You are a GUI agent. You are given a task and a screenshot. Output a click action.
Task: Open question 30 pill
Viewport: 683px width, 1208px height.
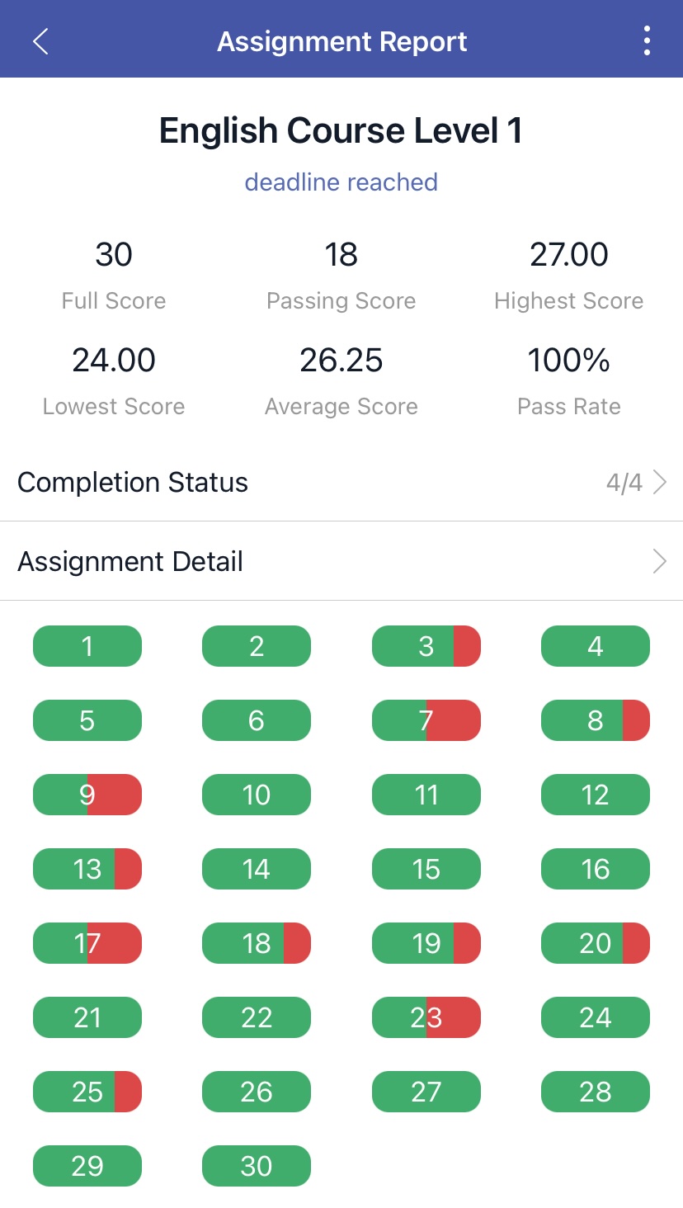(257, 1166)
